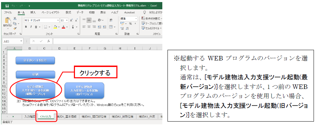
Task: Open セルのスタイル cell styles
Action: [152, 28]
